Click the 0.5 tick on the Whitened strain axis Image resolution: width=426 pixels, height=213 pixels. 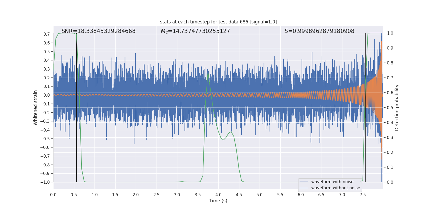pyautogui.click(x=47, y=52)
